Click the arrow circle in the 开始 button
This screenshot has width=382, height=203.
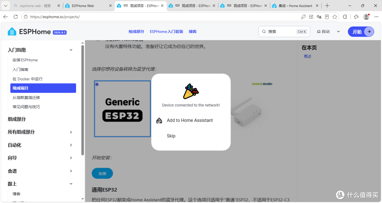tap(369, 32)
